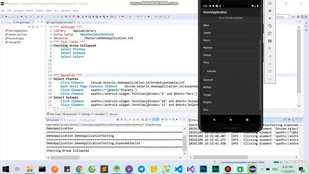Image resolution: width=309 pixels, height=174 pixels.
Task: Open File Explorer from taskbar
Action: [x=30, y=169]
